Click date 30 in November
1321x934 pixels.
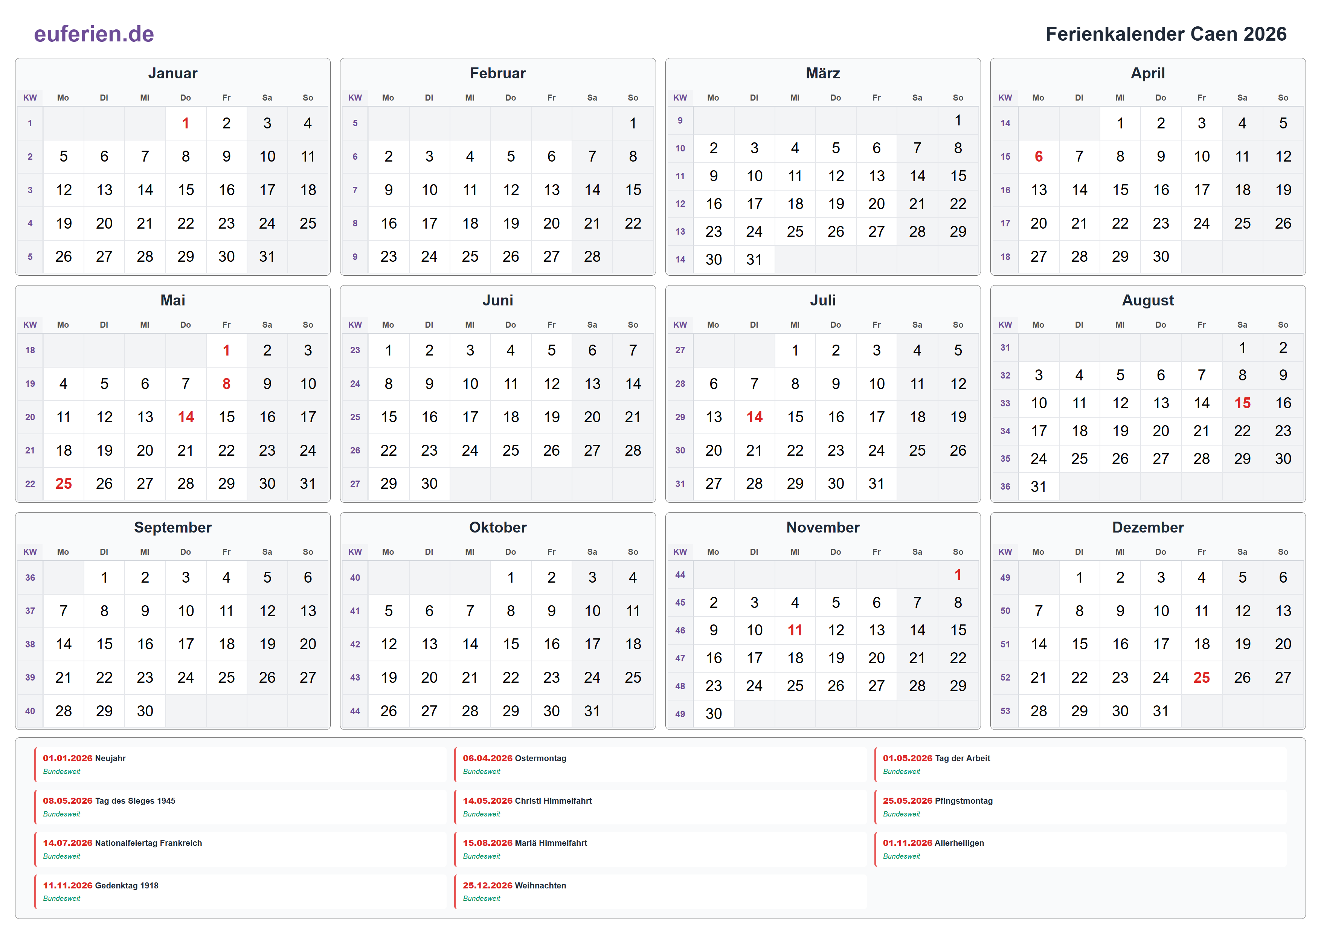click(714, 714)
